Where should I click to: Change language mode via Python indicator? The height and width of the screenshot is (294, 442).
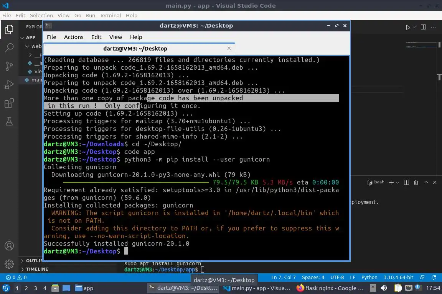[x=369, y=278]
